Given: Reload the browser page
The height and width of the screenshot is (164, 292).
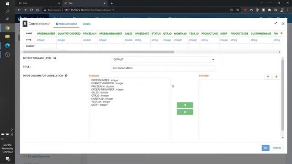Looking at the screenshot, I should tap(31, 10).
